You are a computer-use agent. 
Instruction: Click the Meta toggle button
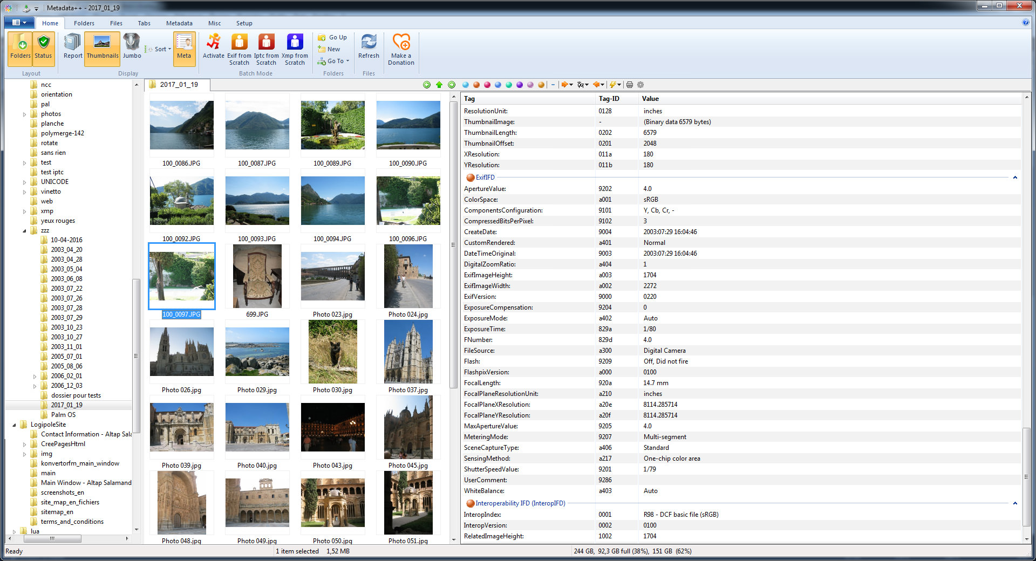pos(184,49)
